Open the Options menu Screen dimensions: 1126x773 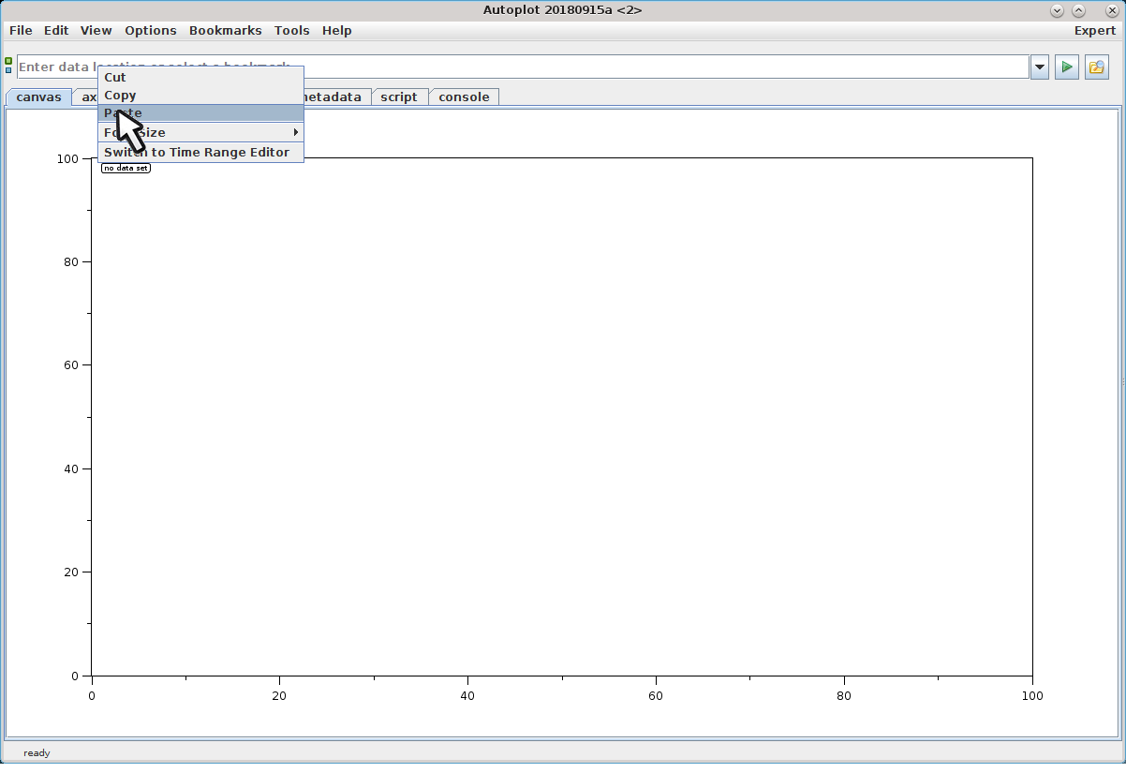coord(150,31)
